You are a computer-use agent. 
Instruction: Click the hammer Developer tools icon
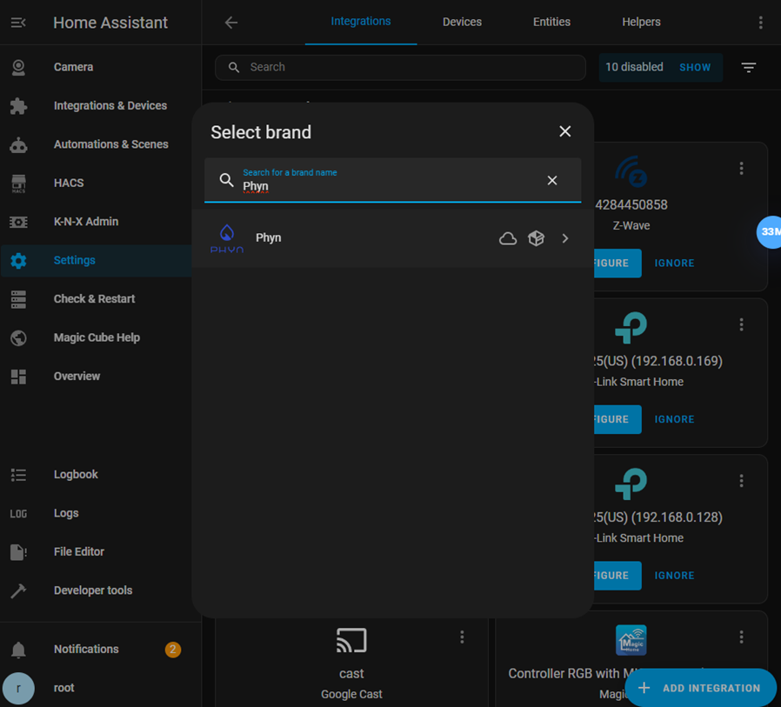18,591
